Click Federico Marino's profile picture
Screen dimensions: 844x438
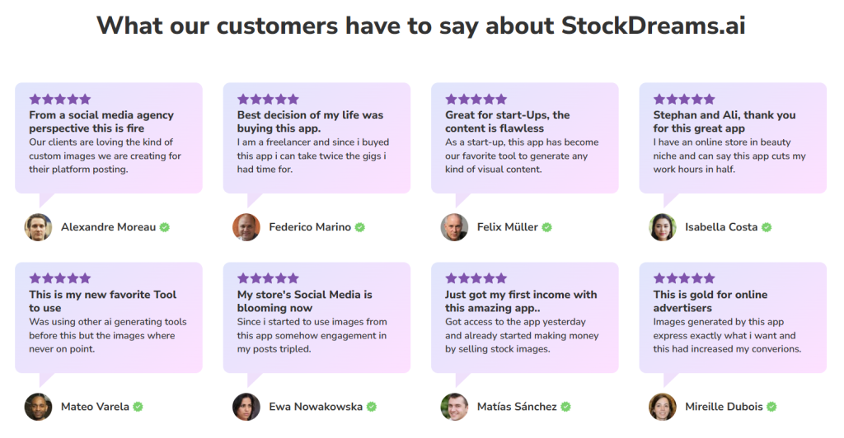pyautogui.click(x=246, y=227)
